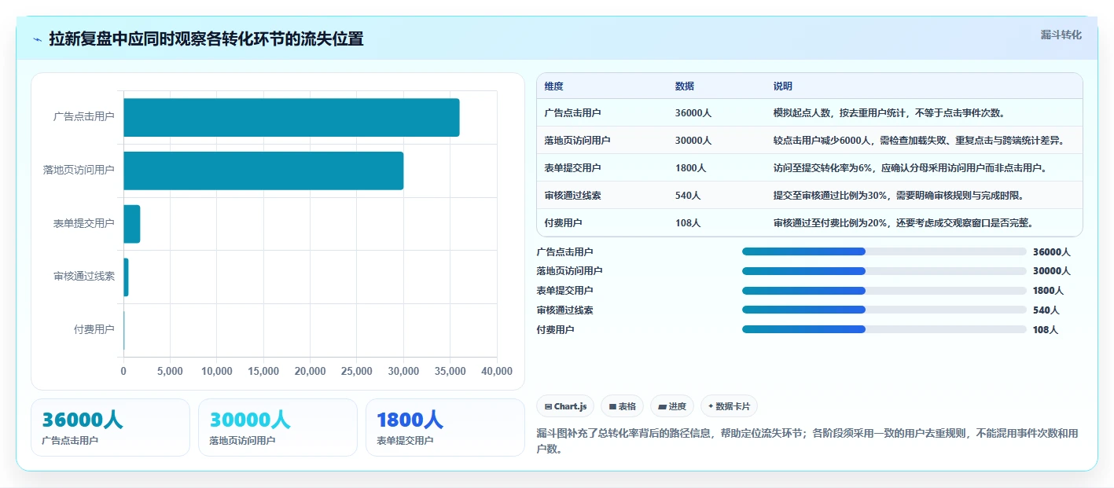Click 表单提交用户 cell in the table
Image resolution: width=1114 pixels, height=488 pixels.
(572, 167)
